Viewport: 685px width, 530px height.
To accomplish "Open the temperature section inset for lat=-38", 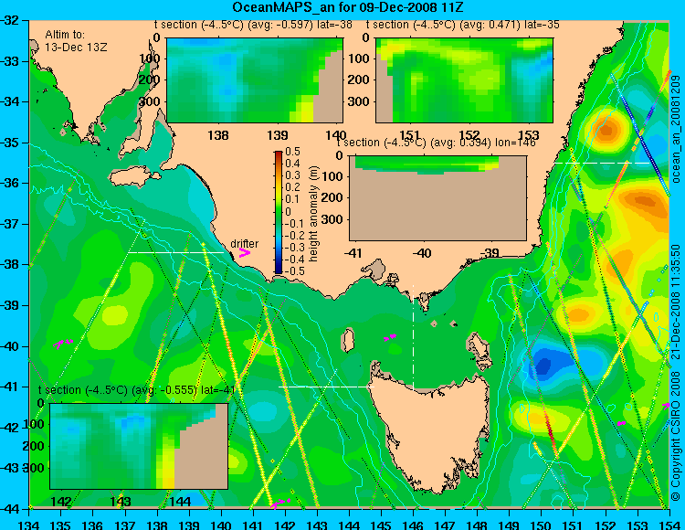I will [255, 80].
